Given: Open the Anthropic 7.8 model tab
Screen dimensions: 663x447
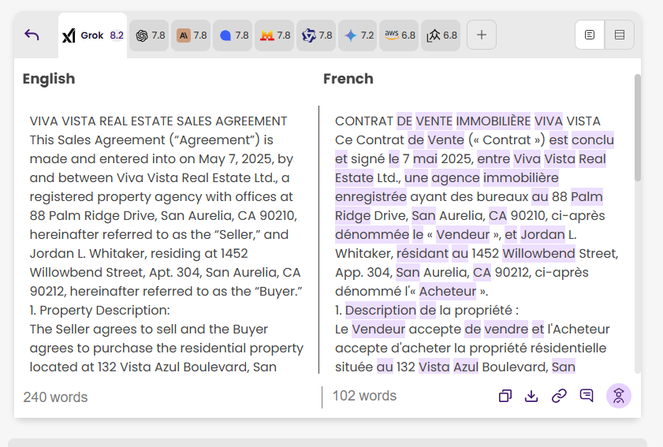Looking at the screenshot, I should 192,35.
